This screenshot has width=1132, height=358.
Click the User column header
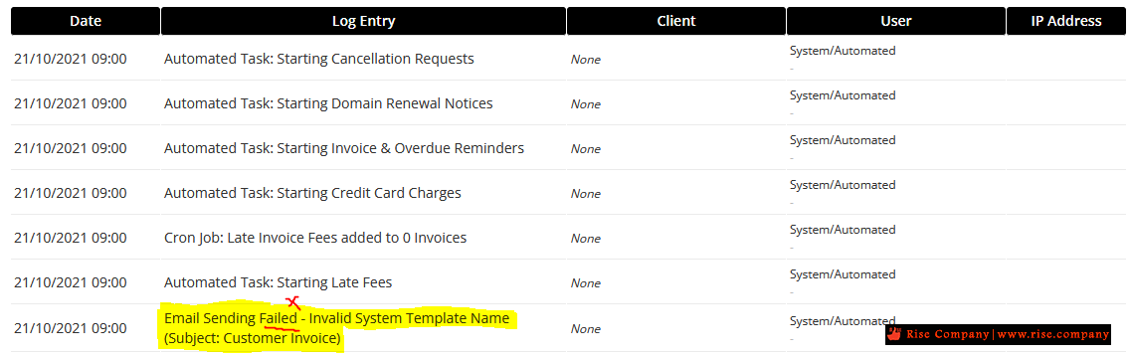click(896, 21)
